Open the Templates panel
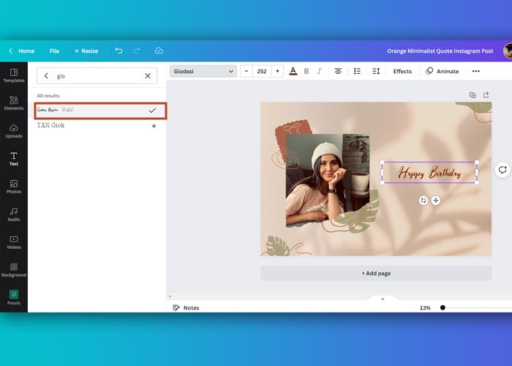 click(x=14, y=75)
